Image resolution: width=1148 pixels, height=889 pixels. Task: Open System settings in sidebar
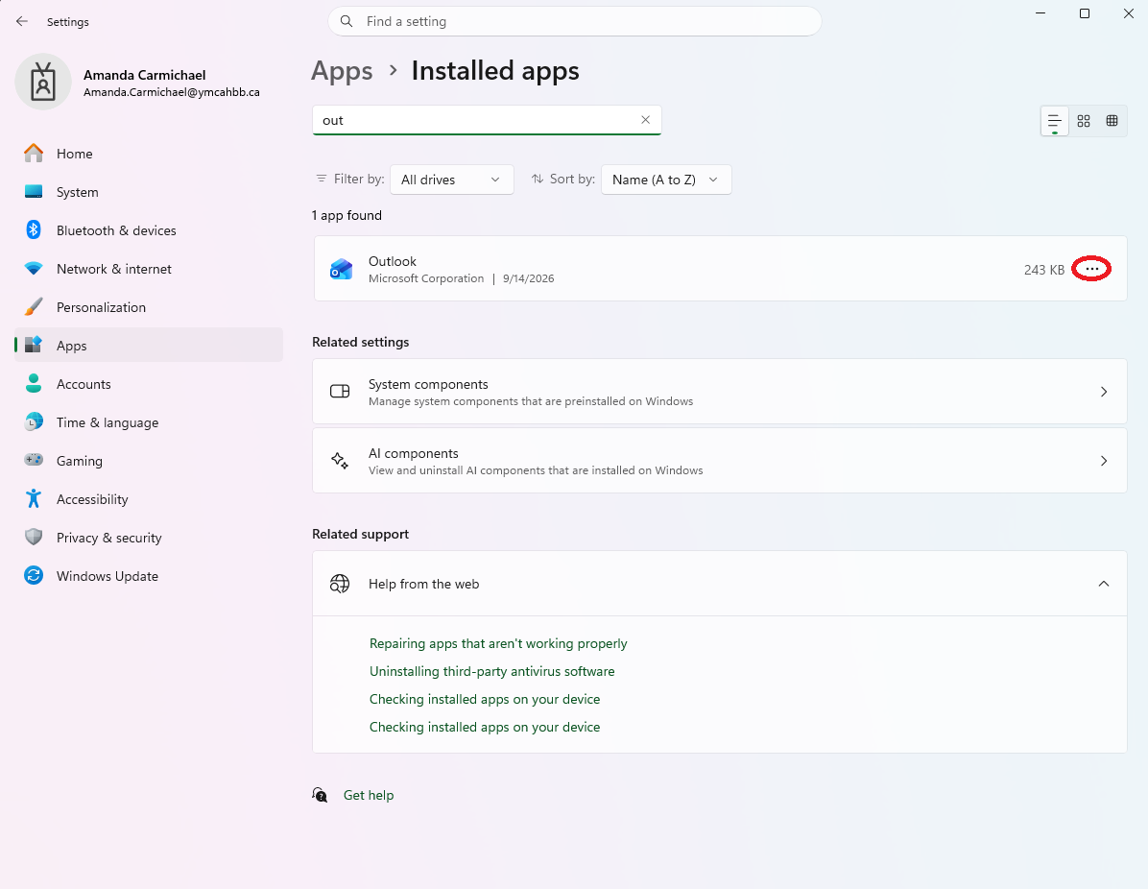tap(149, 192)
